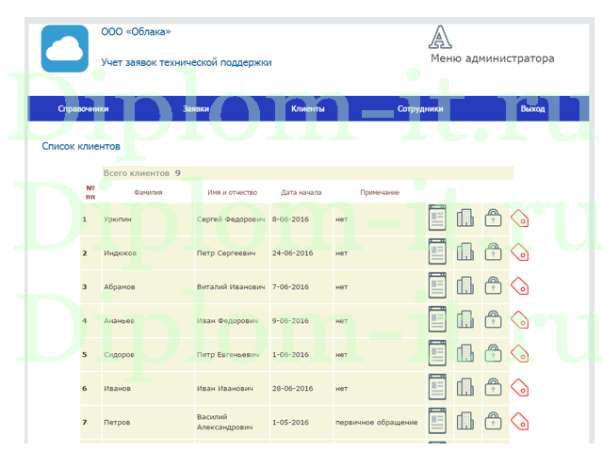Viewport: 603px width, 452px height.
Task: Click the Список клиентов heading
Action: [x=81, y=147]
